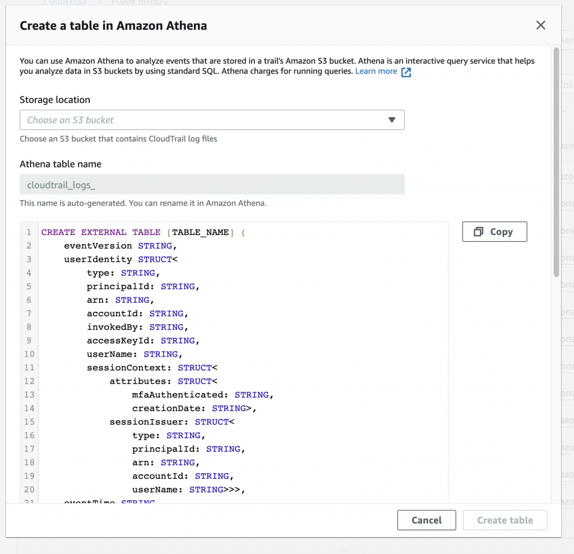Open the Storage location dropdown arrow
Screen dimensions: 574x554
pyautogui.click(x=392, y=119)
